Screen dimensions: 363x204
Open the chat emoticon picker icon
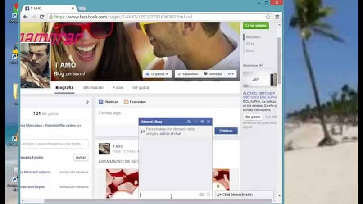(x=209, y=195)
